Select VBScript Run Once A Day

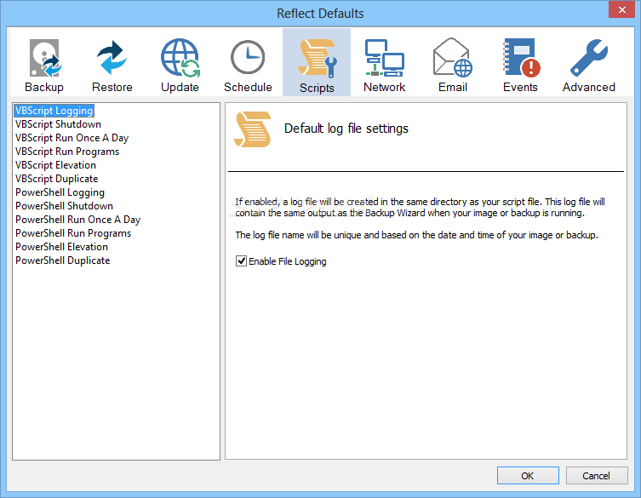point(72,138)
